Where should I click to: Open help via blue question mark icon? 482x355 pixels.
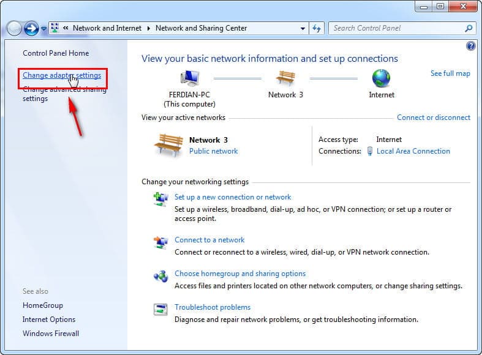(x=470, y=46)
